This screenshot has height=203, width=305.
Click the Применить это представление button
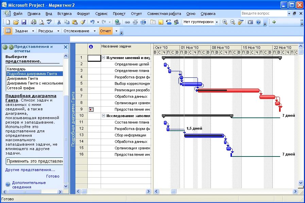35,161
